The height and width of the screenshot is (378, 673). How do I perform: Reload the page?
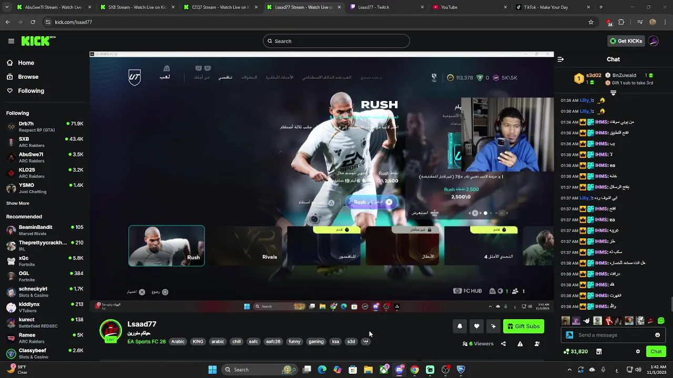(x=33, y=22)
